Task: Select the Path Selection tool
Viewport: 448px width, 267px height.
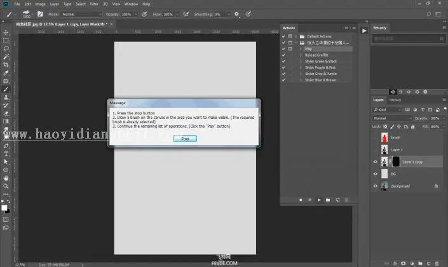Action: tap(6, 162)
